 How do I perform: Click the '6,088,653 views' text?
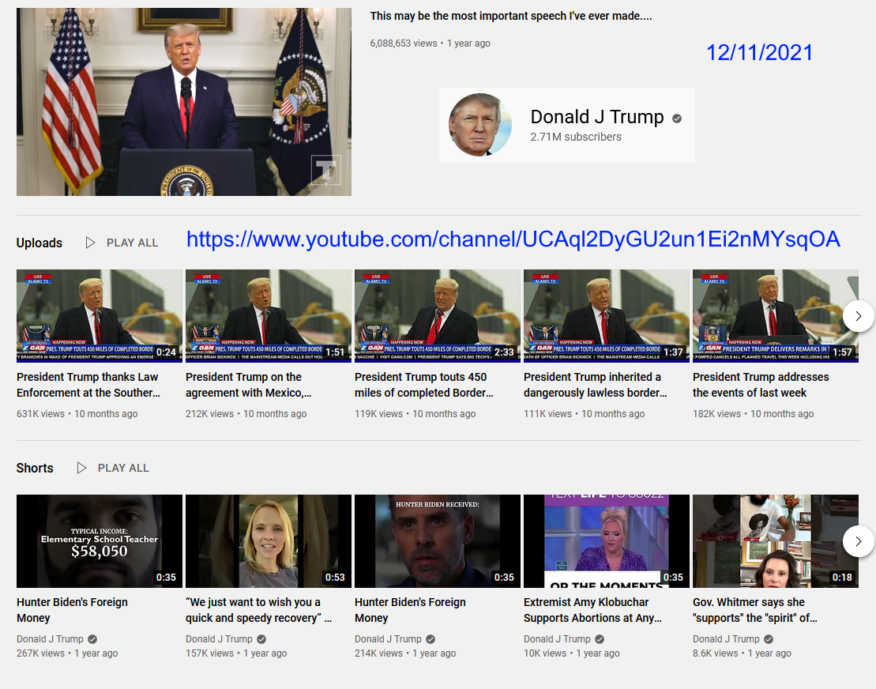point(404,43)
